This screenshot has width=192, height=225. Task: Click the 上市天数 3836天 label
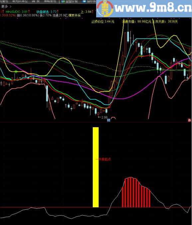(165, 21)
